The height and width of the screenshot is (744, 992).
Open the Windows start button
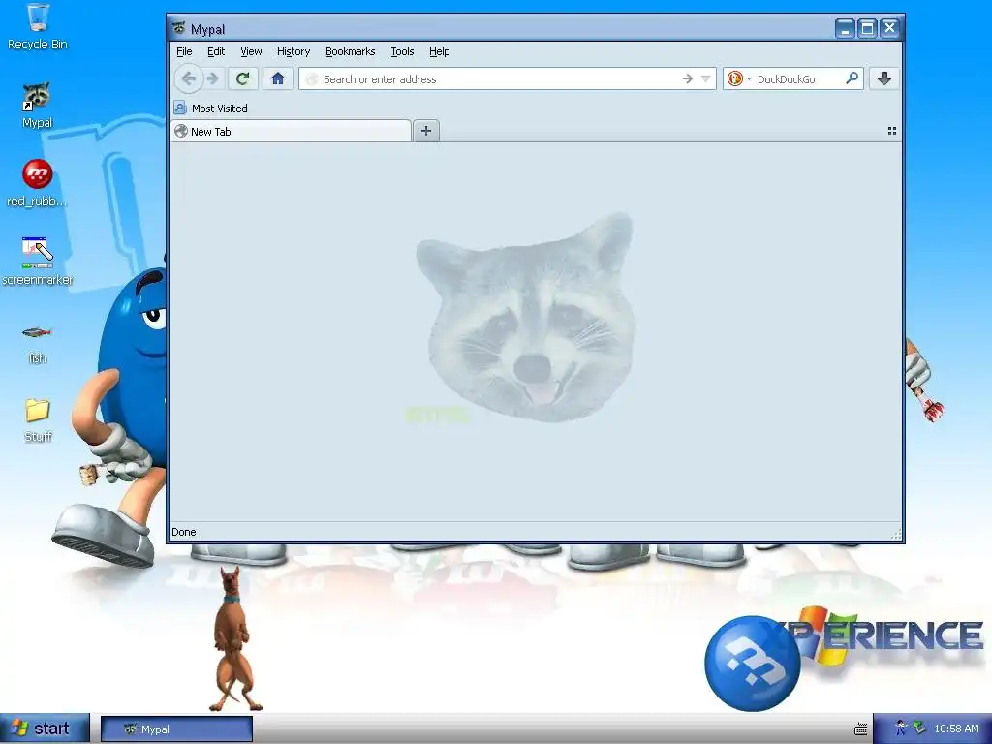[x=45, y=728]
